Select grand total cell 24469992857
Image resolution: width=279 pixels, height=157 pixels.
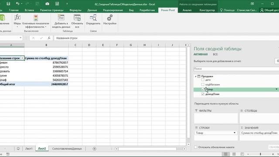pos(46,84)
